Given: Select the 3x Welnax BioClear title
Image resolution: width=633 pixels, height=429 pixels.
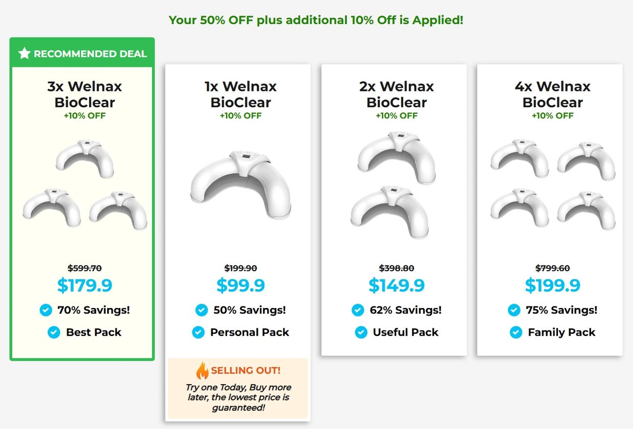Looking at the screenshot, I should click(85, 94).
